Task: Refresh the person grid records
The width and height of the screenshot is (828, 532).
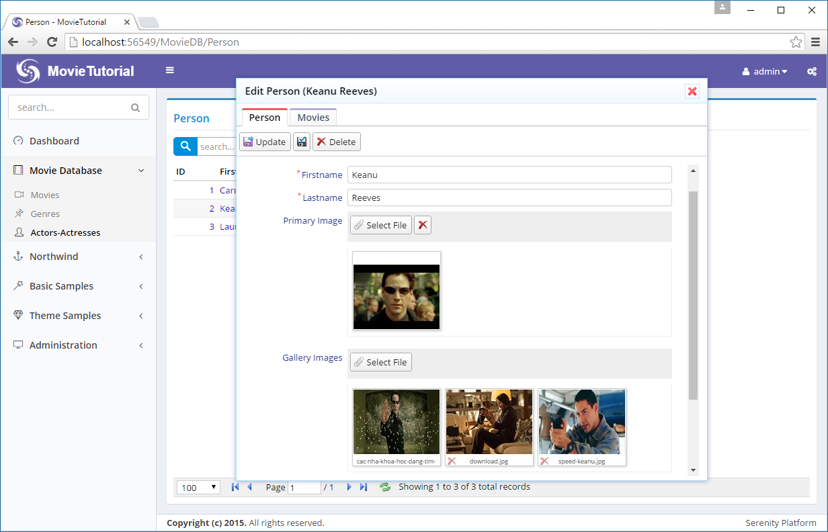Action: (x=385, y=487)
